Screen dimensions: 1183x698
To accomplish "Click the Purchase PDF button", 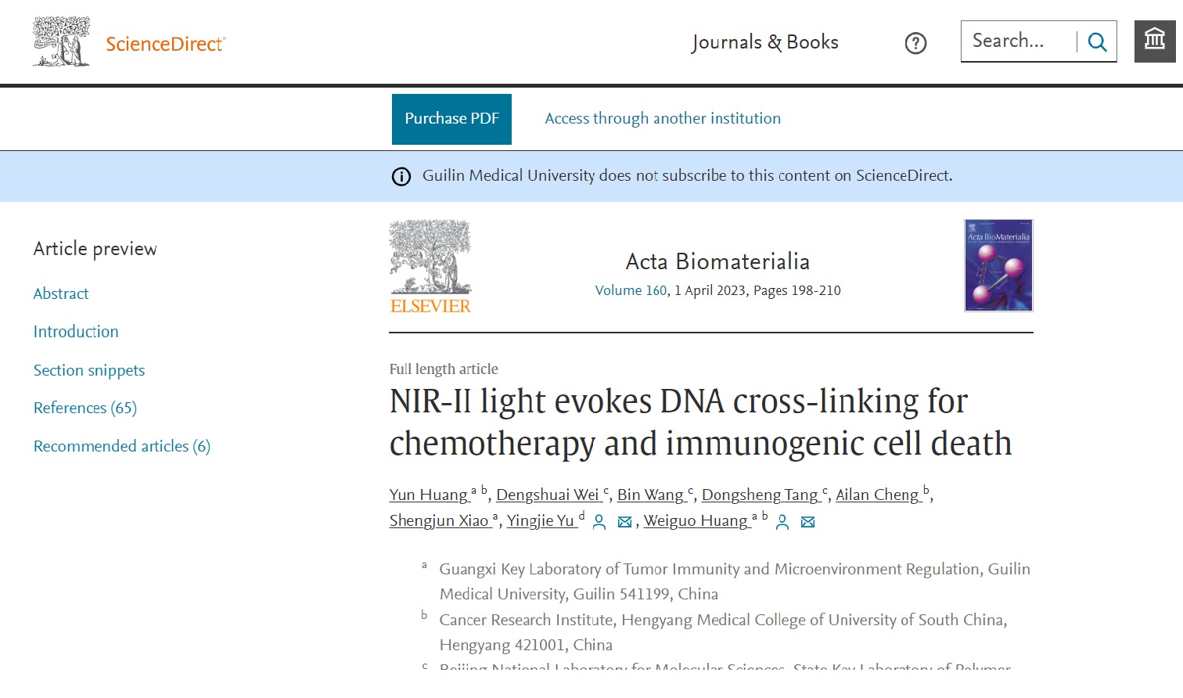I will (x=451, y=119).
